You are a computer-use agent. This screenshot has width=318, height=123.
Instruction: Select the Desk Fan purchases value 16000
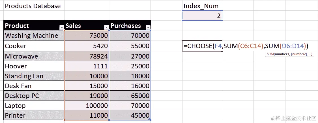[x=130, y=86]
